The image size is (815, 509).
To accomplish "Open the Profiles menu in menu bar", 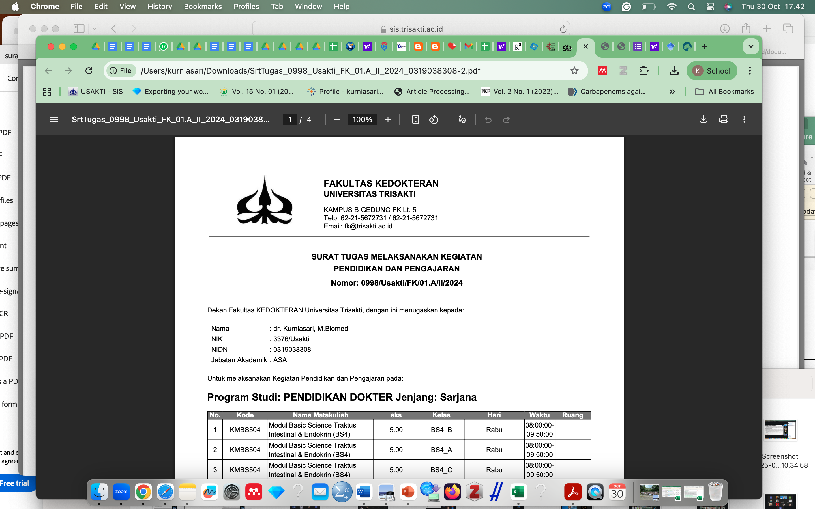I will [246, 7].
